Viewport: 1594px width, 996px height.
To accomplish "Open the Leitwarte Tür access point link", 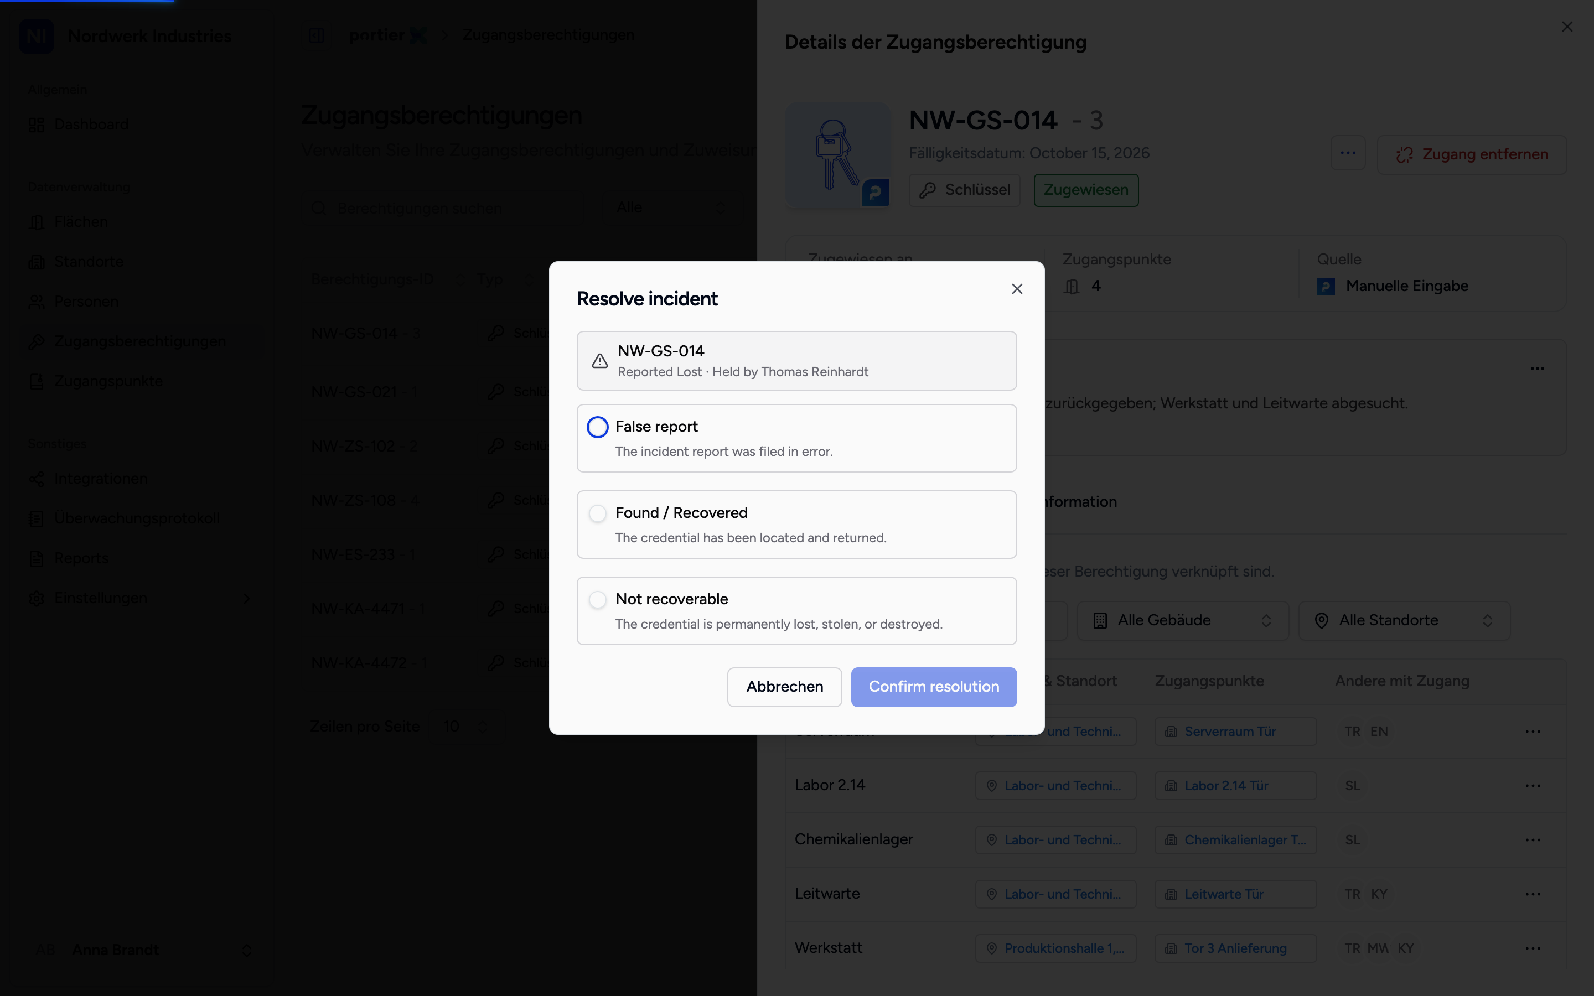I will click(1235, 895).
